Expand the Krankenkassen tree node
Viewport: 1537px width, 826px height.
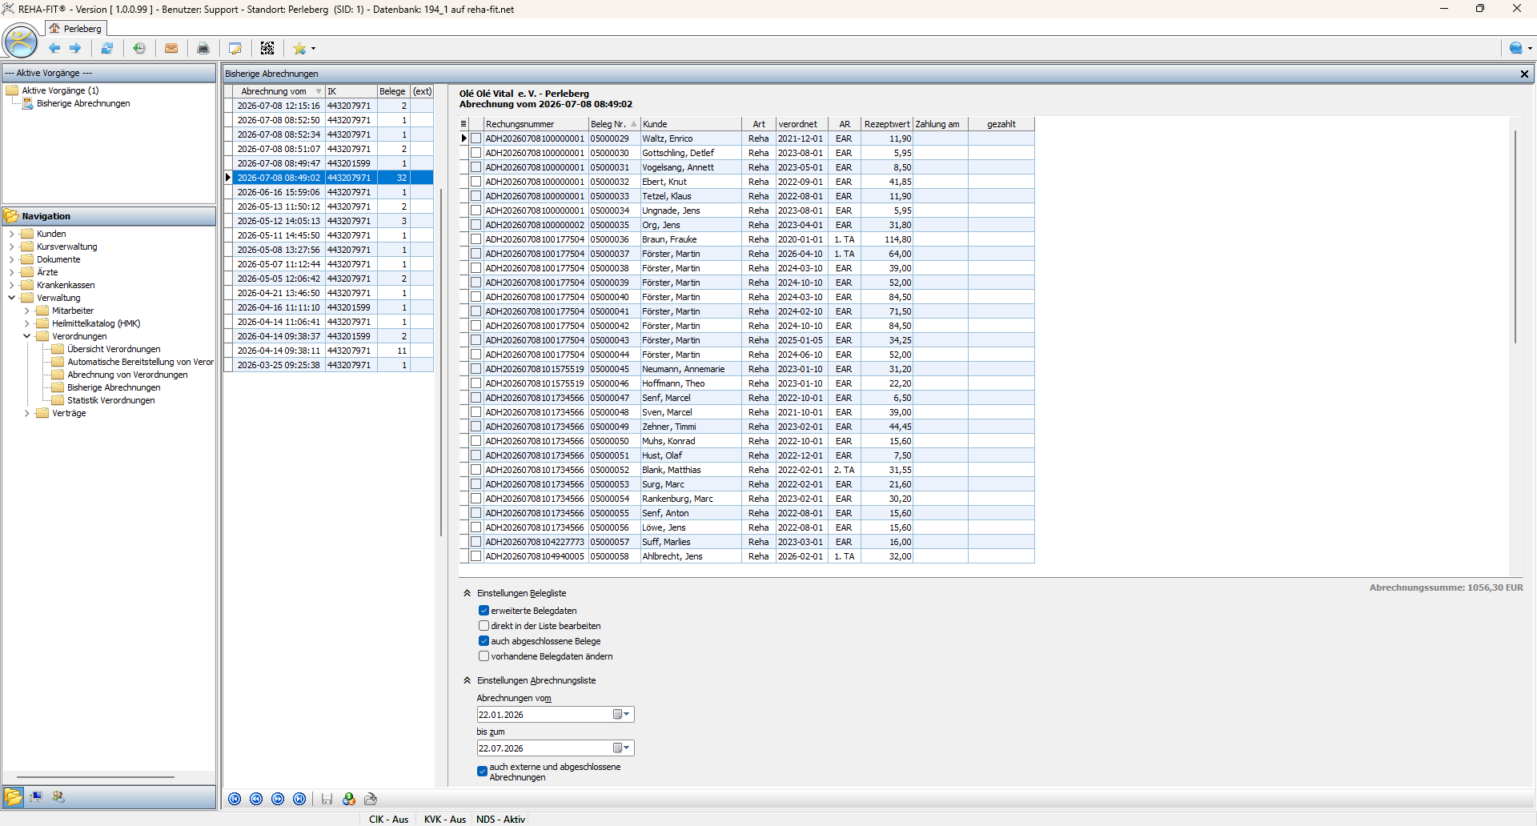(12, 285)
